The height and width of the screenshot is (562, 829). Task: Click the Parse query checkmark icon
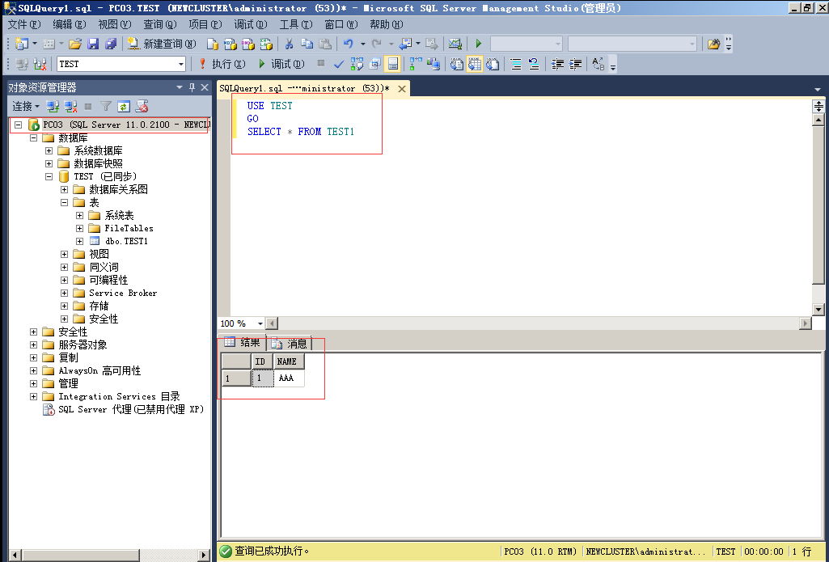[339, 64]
